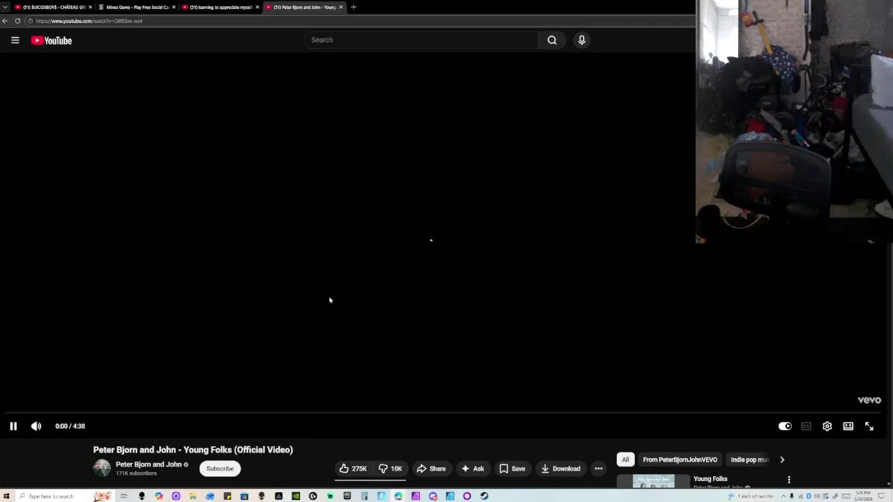Viewport: 893px width, 502px height.
Task: Select the 'All' filter chip
Action: [625, 459]
